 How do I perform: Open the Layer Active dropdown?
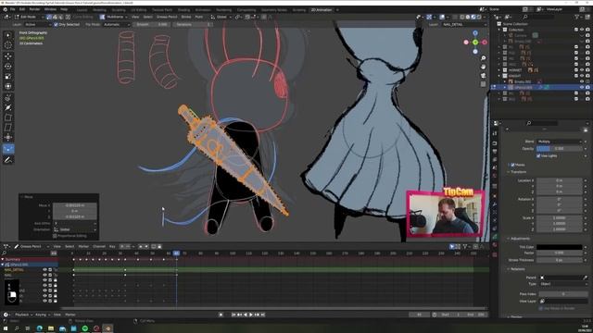click(x=37, y=25)
